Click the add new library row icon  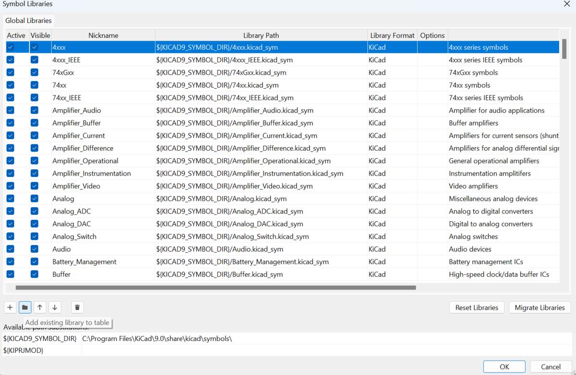pyautogui.click(x=10, y=307)
